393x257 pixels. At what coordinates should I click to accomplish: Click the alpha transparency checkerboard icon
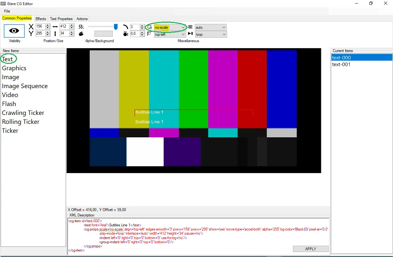point(81,27)
